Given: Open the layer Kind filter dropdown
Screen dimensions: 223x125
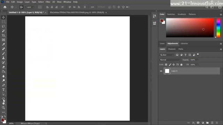Looking at the screenshot, I should click(167, 55).
